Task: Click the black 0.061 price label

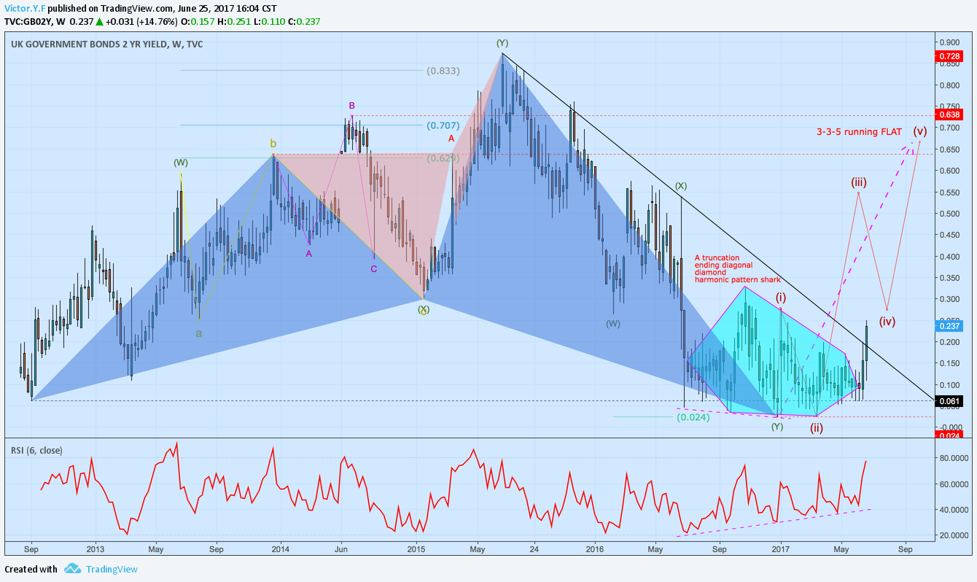Action: coord(949,401)
